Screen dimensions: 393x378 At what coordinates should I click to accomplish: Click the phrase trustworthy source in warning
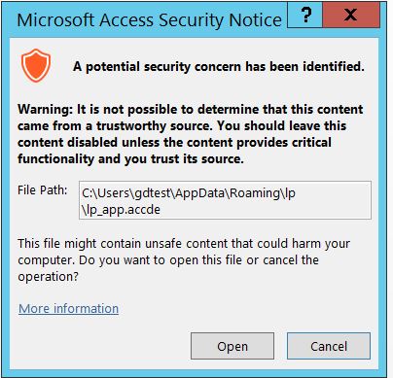pyautogui.click(x=155, y=126)
